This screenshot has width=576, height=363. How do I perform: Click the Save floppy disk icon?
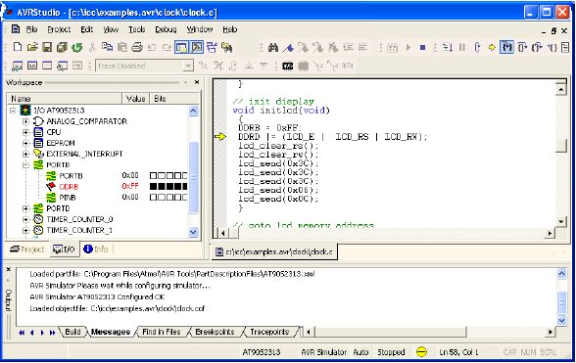tap(47, 47)
